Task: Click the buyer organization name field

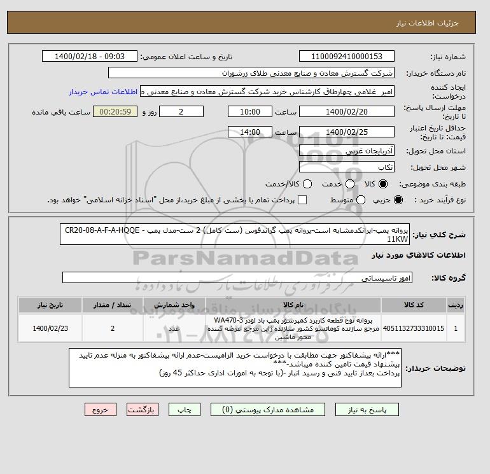Action: point(251,73)
